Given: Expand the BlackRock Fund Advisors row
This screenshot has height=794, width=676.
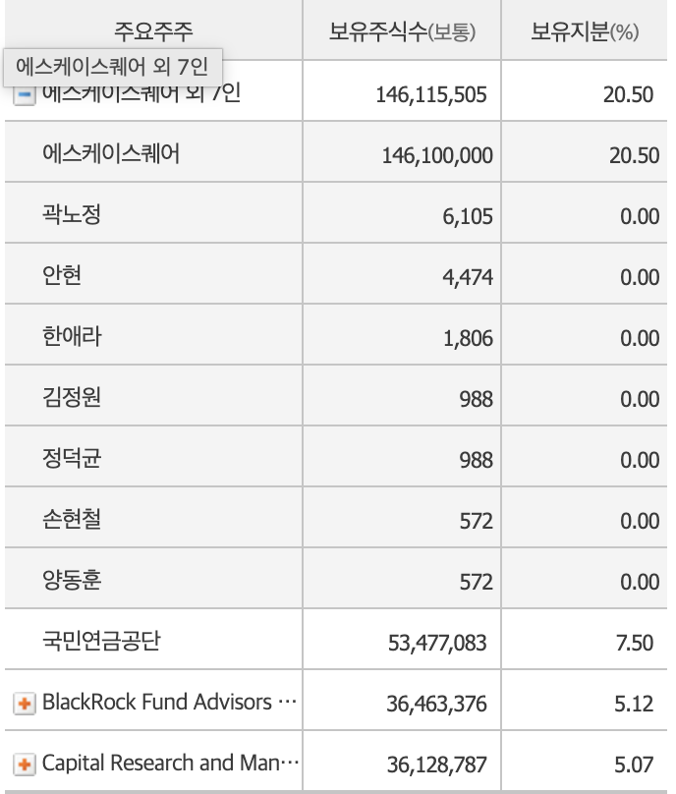Looking at the screenshot, I should [x=26, y=704].
